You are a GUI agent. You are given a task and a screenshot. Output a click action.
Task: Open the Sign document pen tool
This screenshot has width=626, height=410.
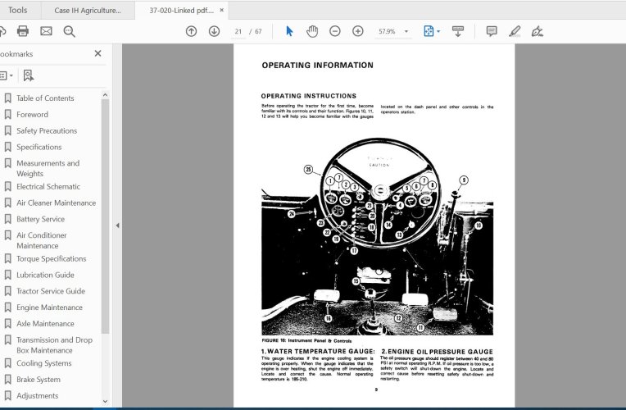pyautogui.click(x=537, y=31)
